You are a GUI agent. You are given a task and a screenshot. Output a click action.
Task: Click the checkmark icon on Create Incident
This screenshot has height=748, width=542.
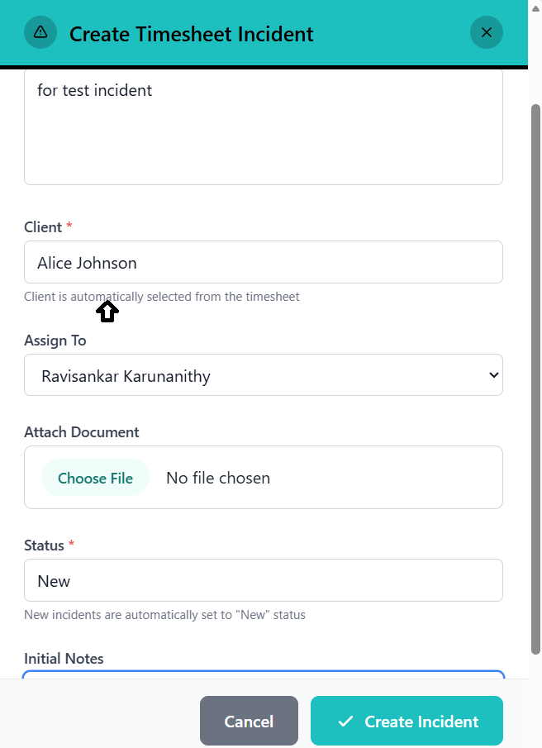click(x=345, y=722)
